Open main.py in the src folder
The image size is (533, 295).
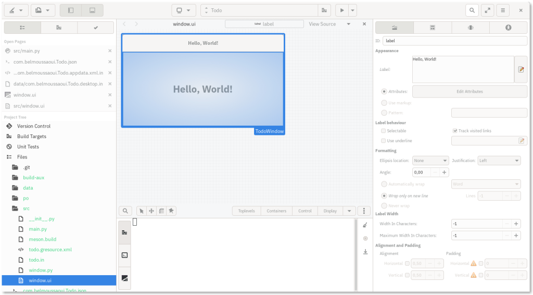click(x=37, y=229)
